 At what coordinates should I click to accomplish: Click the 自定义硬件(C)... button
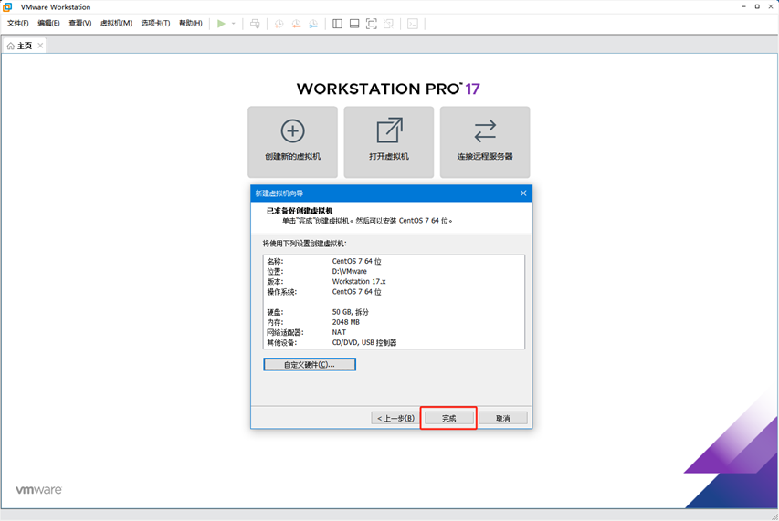310,365
